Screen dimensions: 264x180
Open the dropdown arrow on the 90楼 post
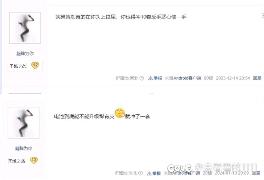[x=263, y=16]
